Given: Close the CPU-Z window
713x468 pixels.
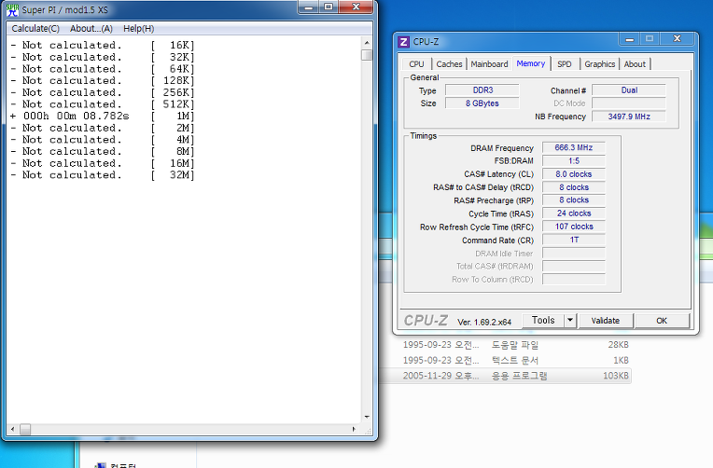Looking at the screenshot, I should tap(678, 39).
